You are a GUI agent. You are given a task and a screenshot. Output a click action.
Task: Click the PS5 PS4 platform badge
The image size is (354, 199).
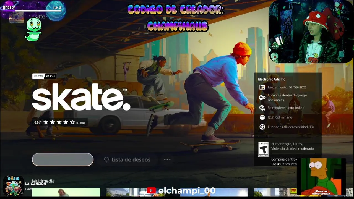click(45, 76)
